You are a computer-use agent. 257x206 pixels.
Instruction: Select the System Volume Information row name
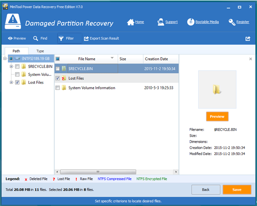[x=92, y=88]
